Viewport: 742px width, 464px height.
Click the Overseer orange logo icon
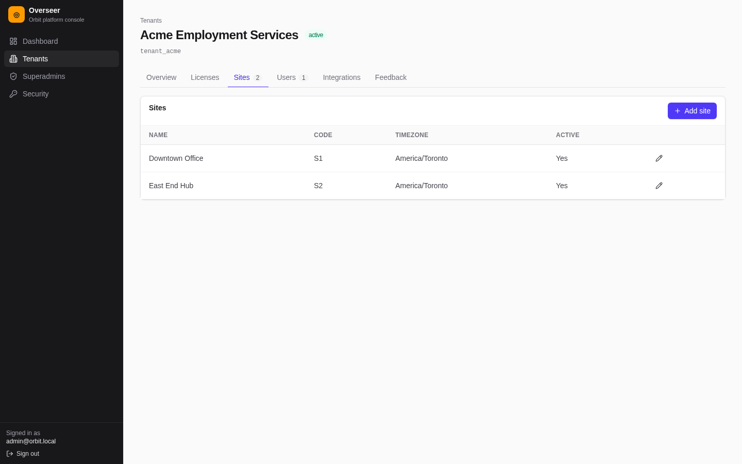pyautogui.click(x=16, y=14)
